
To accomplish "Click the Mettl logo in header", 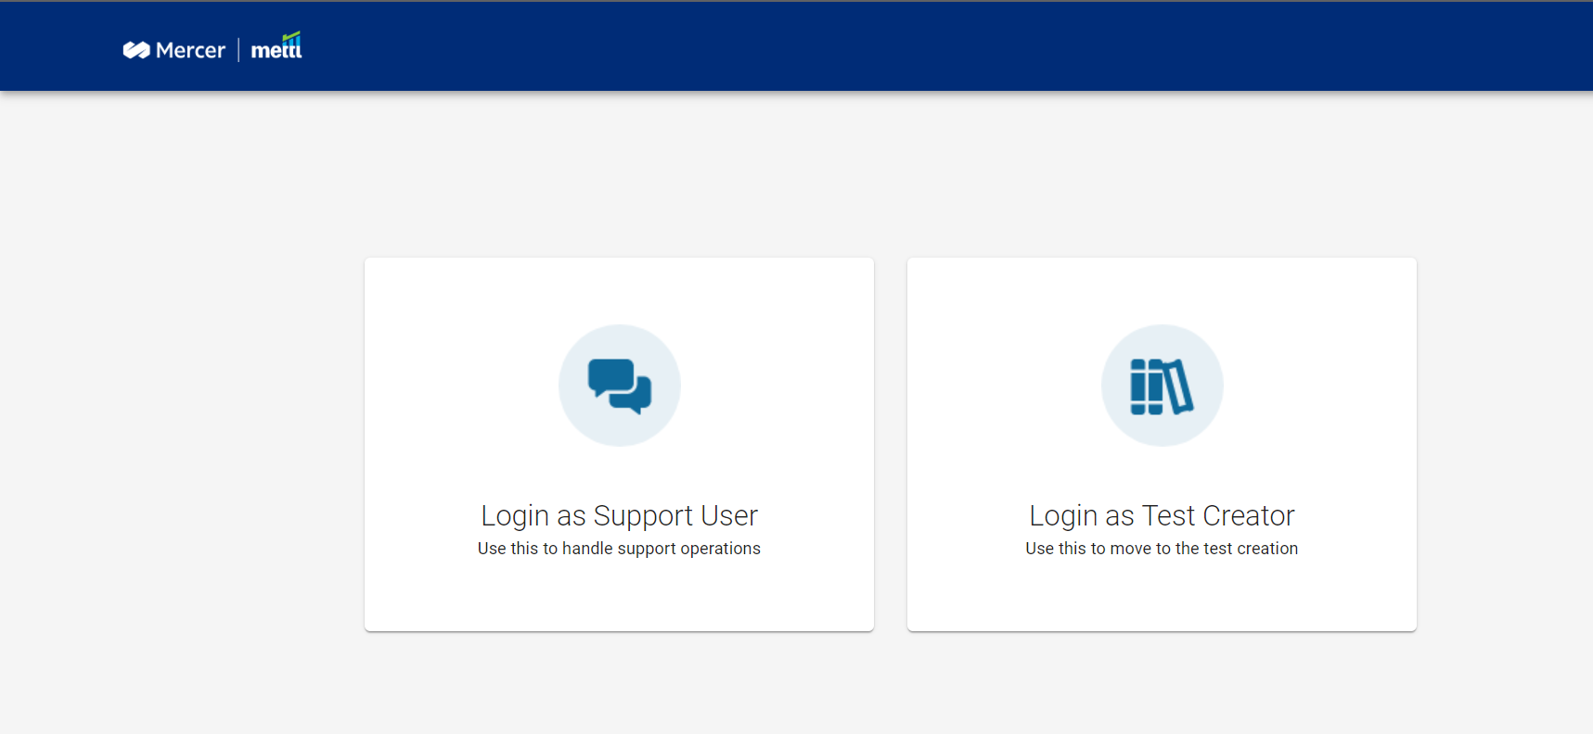I will coord(276,46).
